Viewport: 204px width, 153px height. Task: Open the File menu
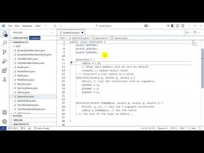tap(10, 26)
